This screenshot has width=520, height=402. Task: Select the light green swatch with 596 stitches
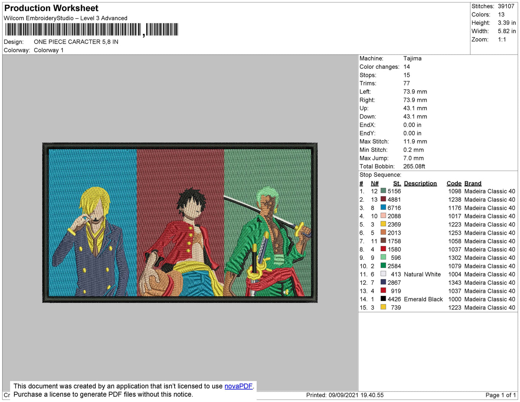click(x=383, y=257)
